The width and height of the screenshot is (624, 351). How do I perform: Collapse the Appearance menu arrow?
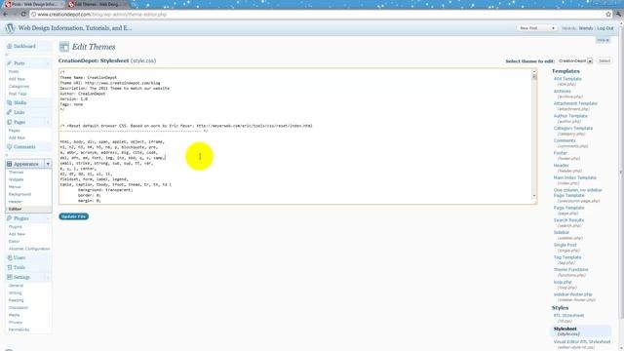48,164
